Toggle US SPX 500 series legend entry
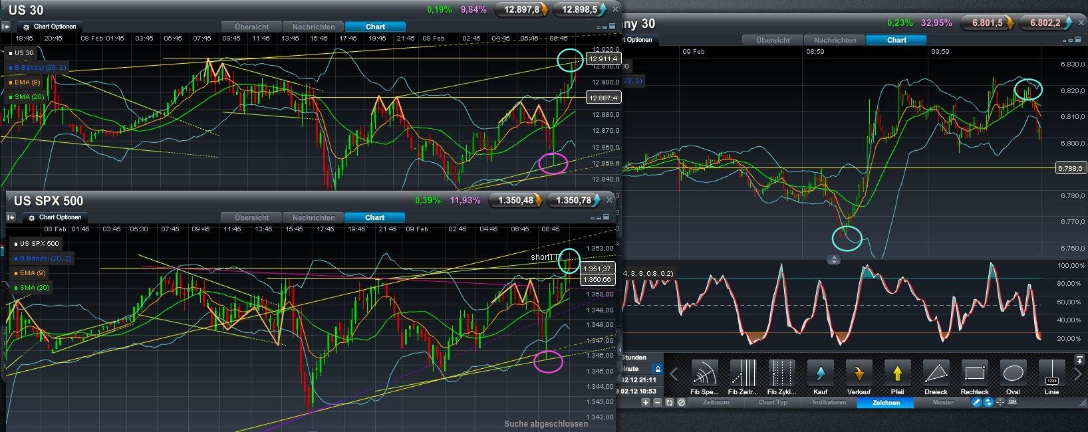The height and width of the screenshot is (432, 1088). pos(37,243)
